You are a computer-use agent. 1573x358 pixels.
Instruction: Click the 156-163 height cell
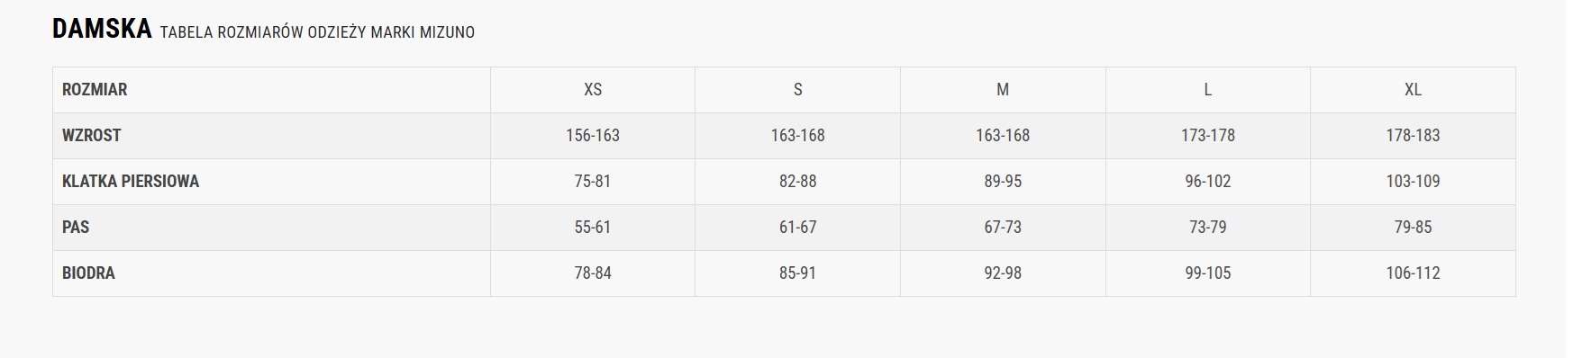pyautogui.click(x=593, y=136)
